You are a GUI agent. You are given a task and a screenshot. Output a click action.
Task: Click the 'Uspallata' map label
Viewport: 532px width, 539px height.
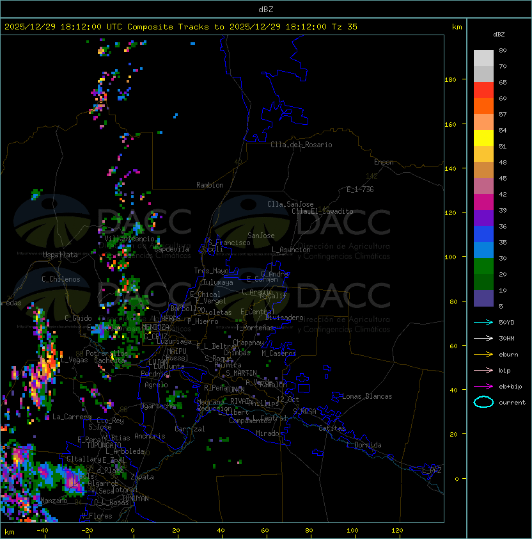pos(61,255)
